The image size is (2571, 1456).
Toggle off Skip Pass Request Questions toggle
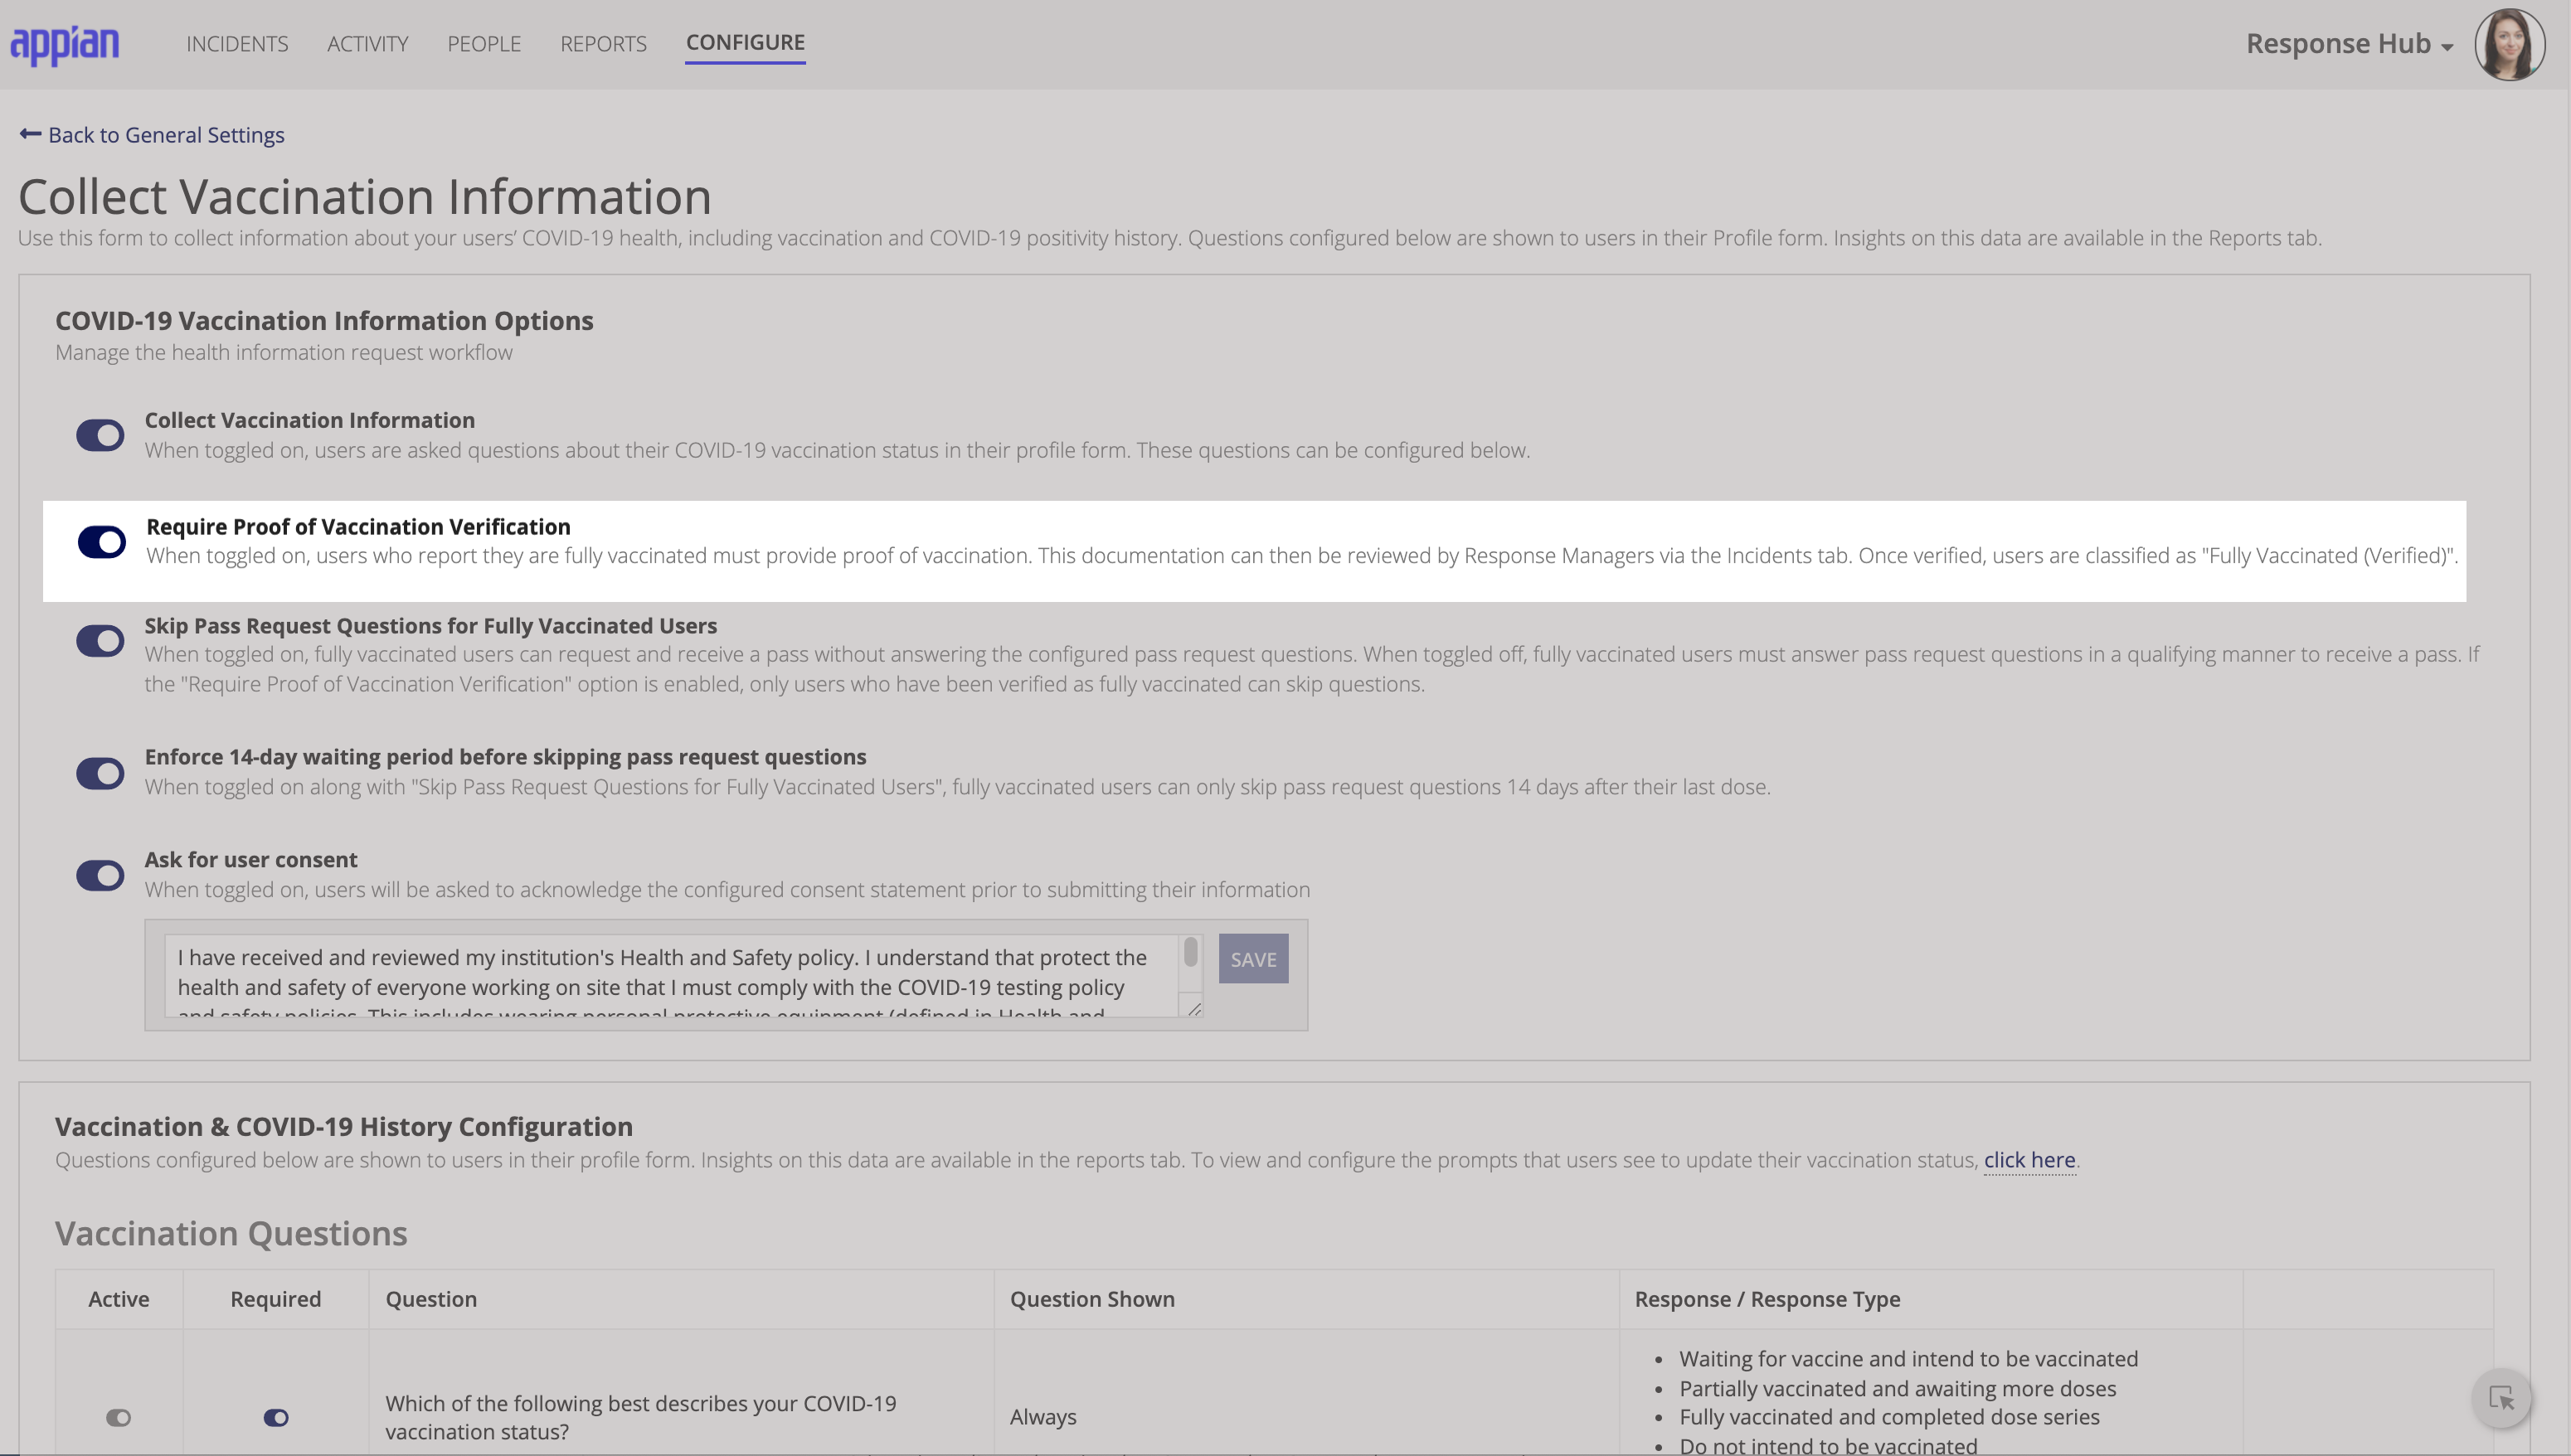(99, 639)
